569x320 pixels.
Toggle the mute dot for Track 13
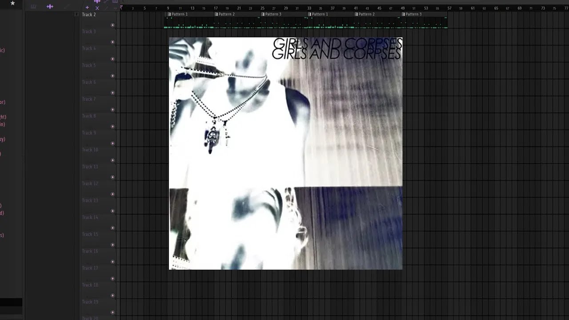pos(112,211)
